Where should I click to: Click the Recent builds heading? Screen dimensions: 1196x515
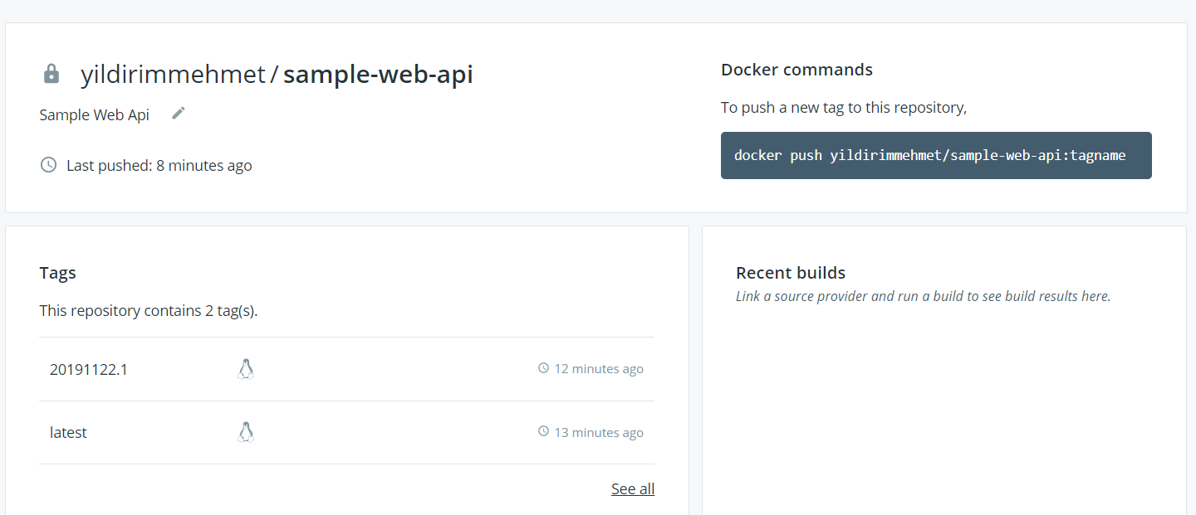point(791,273)
